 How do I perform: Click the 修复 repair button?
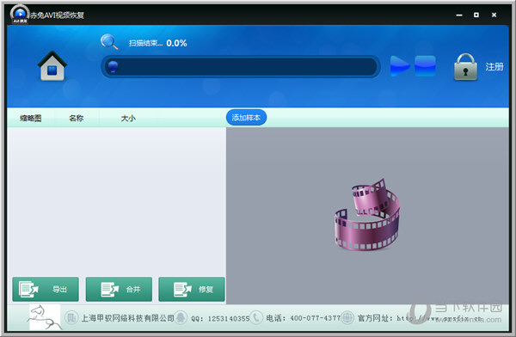click(192, 289)
